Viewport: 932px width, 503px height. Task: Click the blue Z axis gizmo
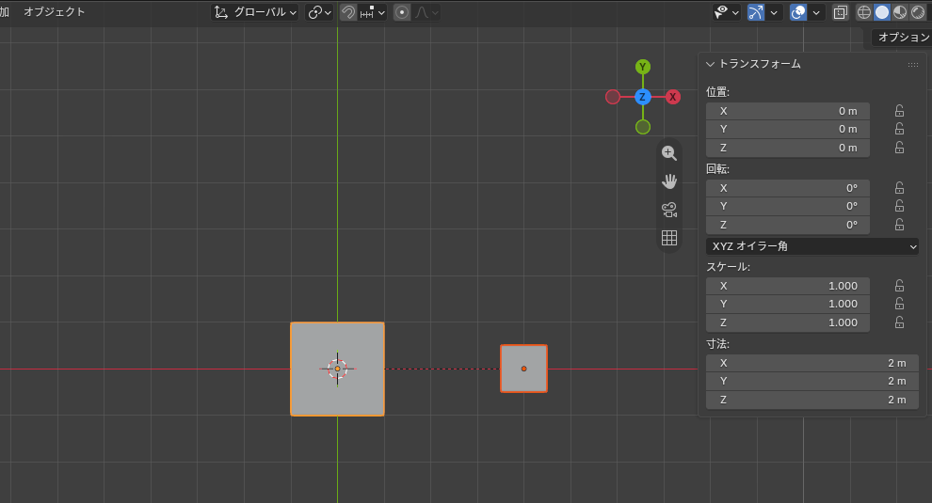click(643, 97)
